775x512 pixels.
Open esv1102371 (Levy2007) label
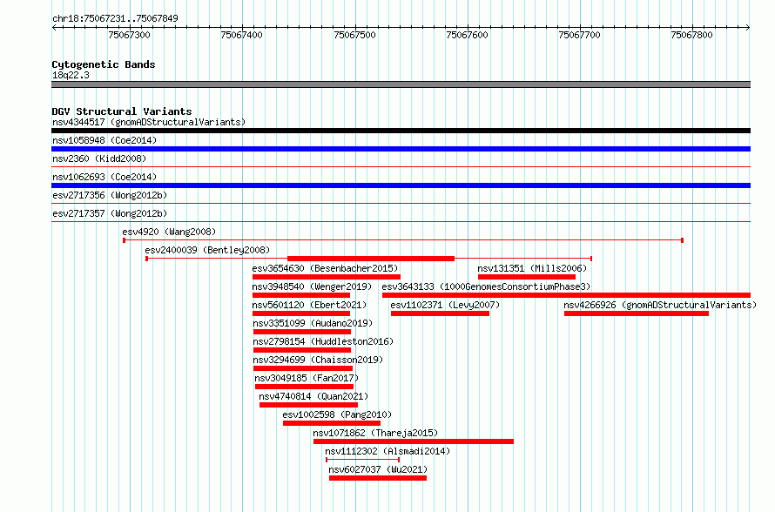[445, 305]
